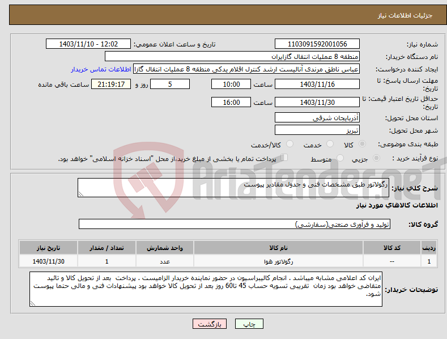This screenshot has height=339, width=447.
Task: Click the remaining days field showing 5
Action: [x=170, y=84]
